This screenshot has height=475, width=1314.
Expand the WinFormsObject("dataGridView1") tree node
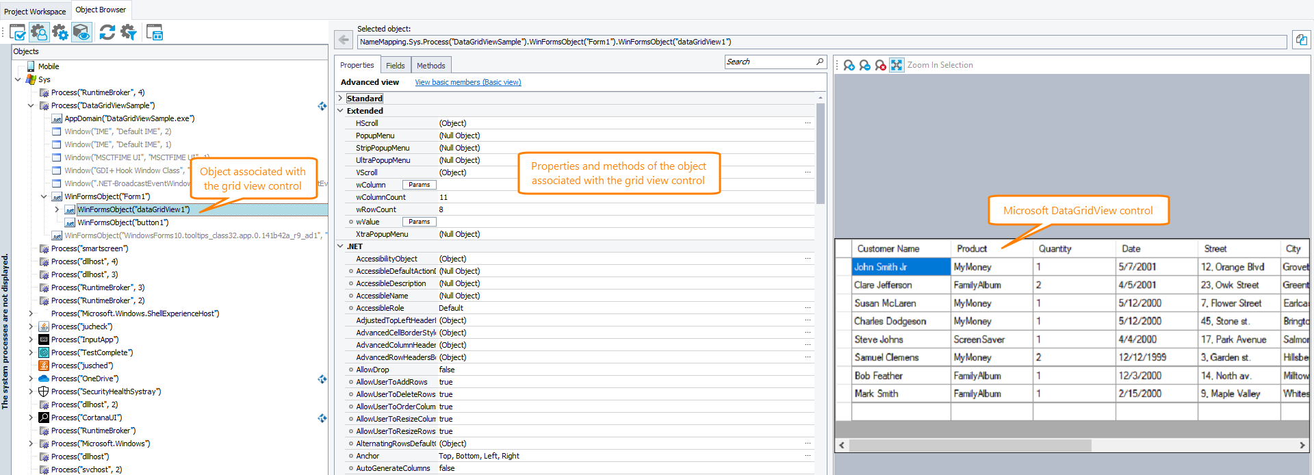pos(57,209)
